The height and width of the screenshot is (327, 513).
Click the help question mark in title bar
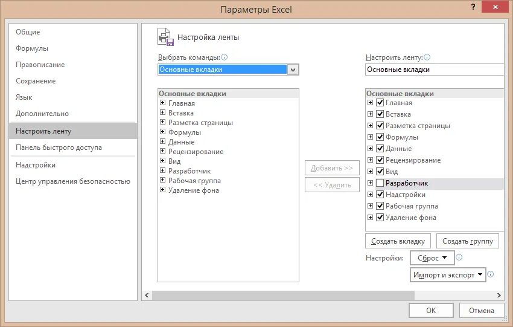pos(473,7)
